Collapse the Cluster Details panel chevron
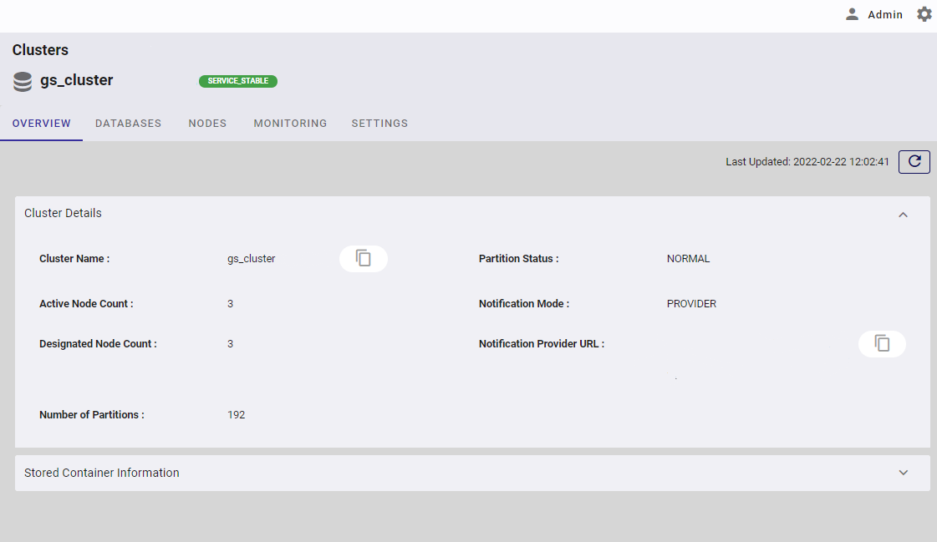The width and height of the screenshot is (937, 542). 903,215
